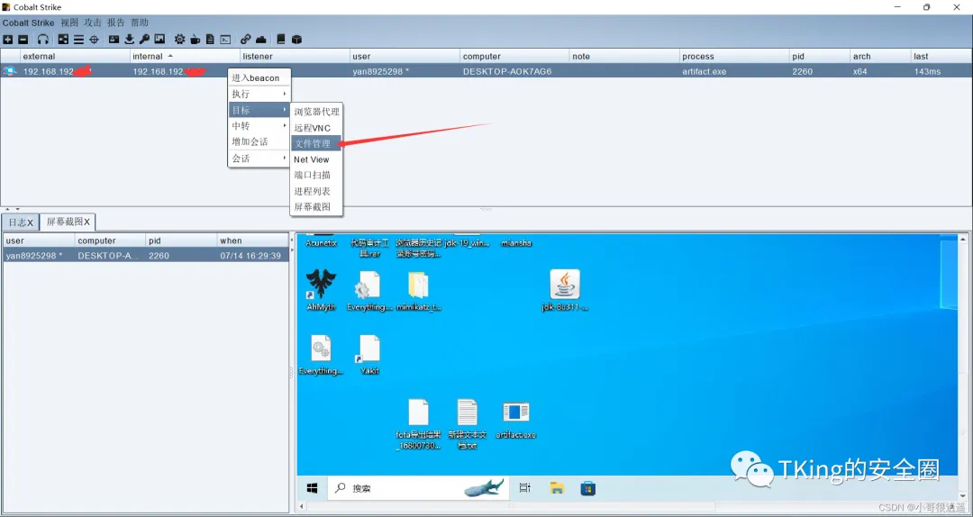This screenshot has width=973, height=517.
Task: Click the screenshot viewer vertical scrollbar up arrow
Action: click(964, 239)
